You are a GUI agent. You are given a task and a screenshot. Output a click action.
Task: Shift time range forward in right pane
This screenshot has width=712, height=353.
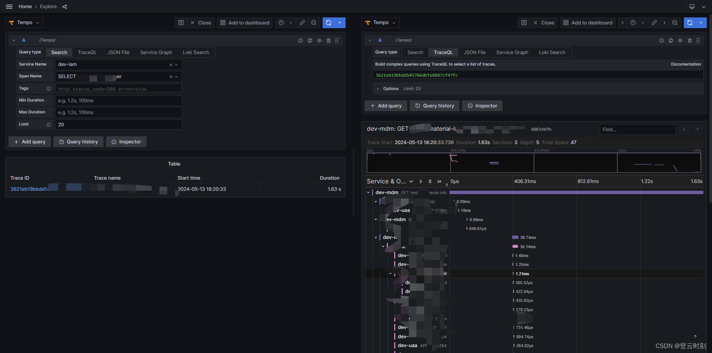point(665,23)
